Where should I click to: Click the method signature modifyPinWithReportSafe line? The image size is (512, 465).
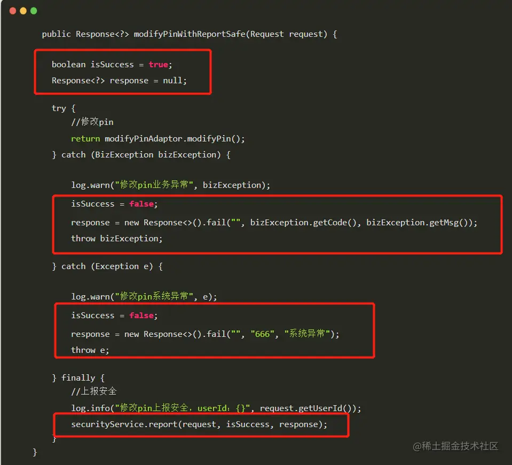coord(190,34)
